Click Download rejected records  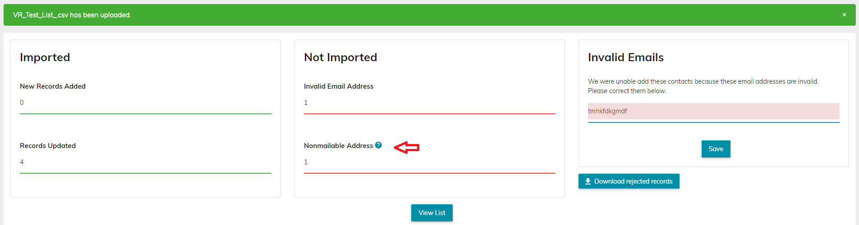(x=629, y=181)
